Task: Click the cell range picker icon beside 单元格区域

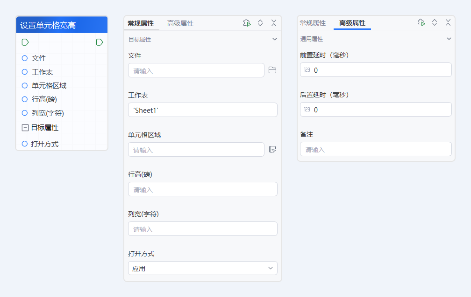Action: coord(273,149)
